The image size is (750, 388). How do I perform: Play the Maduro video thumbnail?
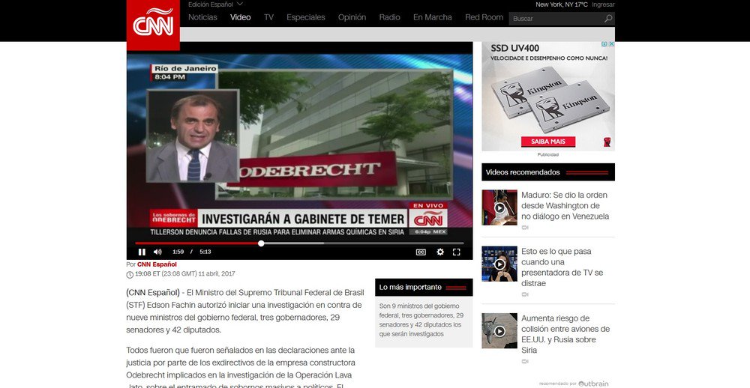tap(499, 207)
